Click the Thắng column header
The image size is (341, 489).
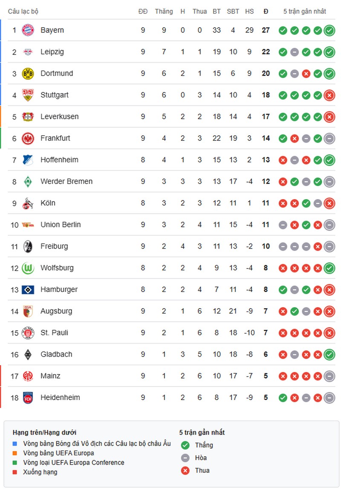(164, 11)
